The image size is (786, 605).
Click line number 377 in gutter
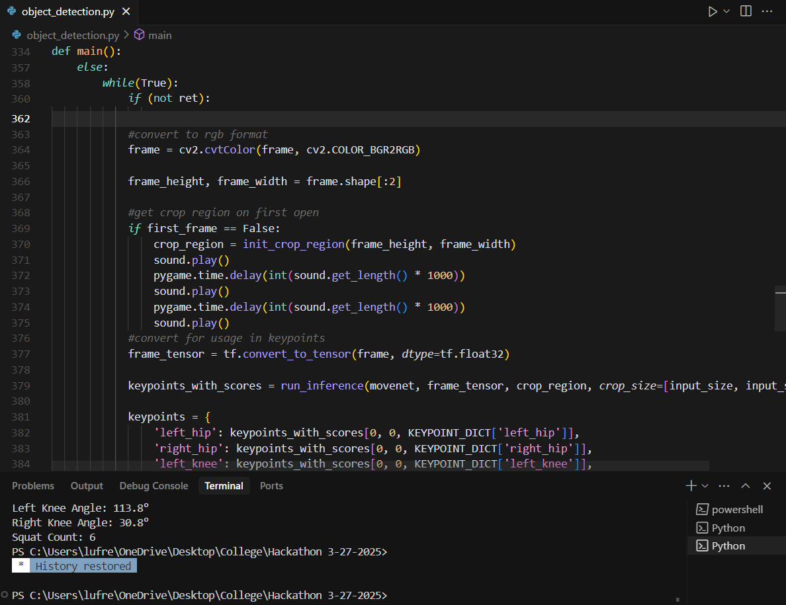pos(21,354)
